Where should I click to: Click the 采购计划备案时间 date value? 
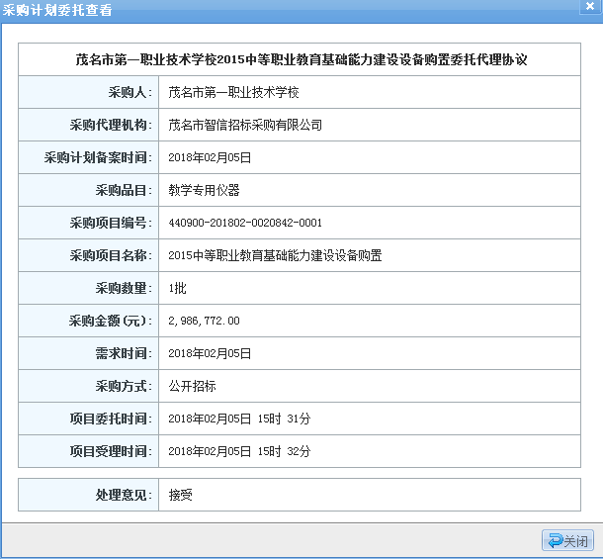pyautogui.click(x=211, y=157)
